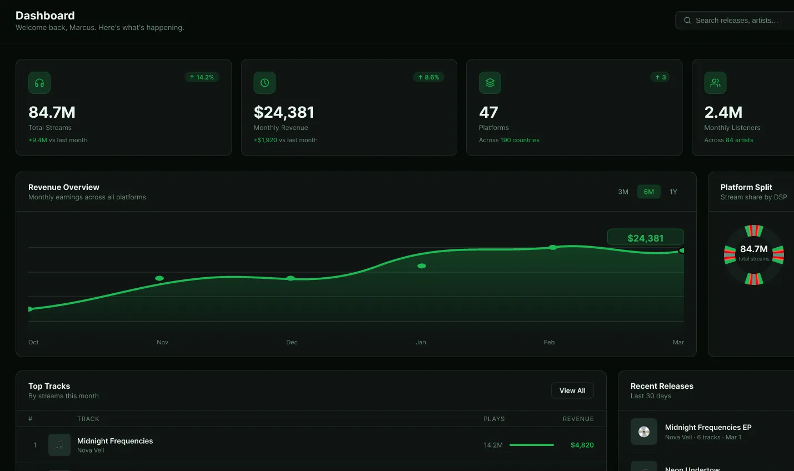Click the Platform Split donut chart
Viewport: 794px width, 471px height.
(754, 254)
